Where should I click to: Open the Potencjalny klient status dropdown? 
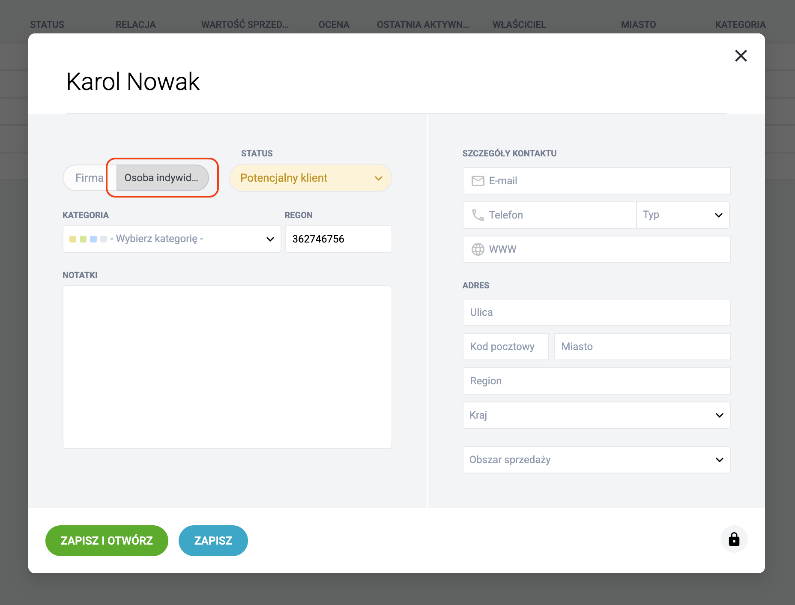(x=311, y=178)
